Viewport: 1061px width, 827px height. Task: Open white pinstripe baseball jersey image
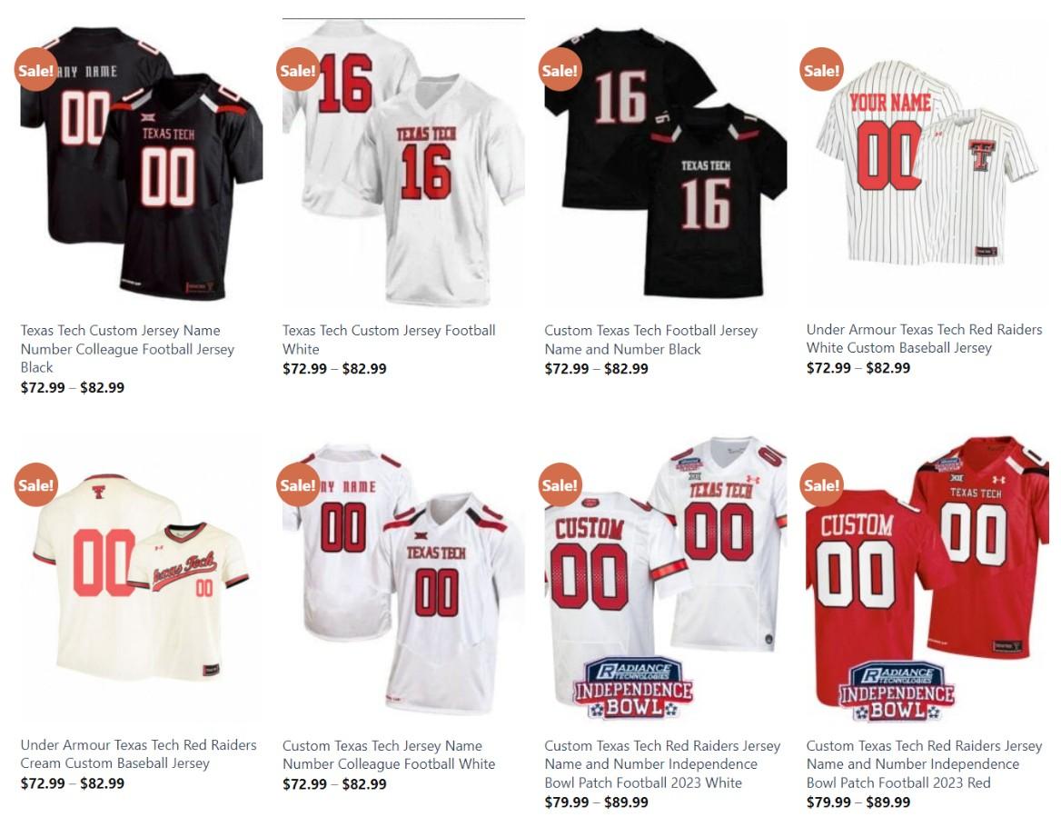click(x=927, y=163)
